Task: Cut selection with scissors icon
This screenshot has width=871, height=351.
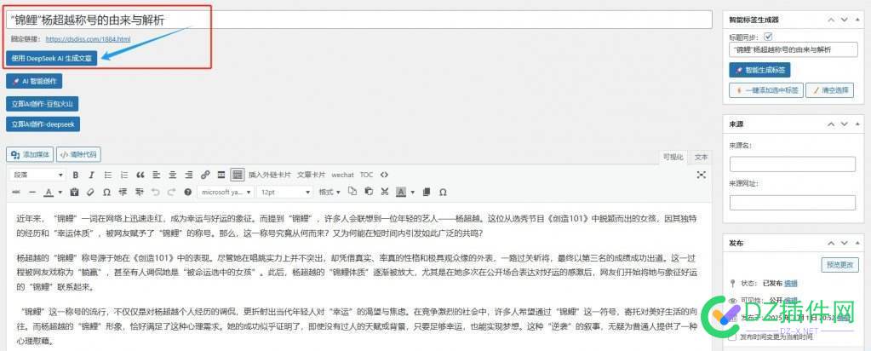Action: [x=384, y=192]
